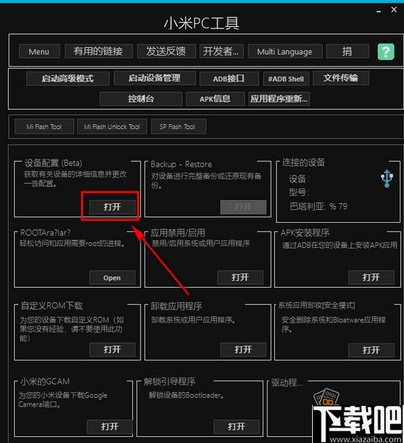
Task: Minimize the 小米PC工具 window
Action: click(378, 10)
